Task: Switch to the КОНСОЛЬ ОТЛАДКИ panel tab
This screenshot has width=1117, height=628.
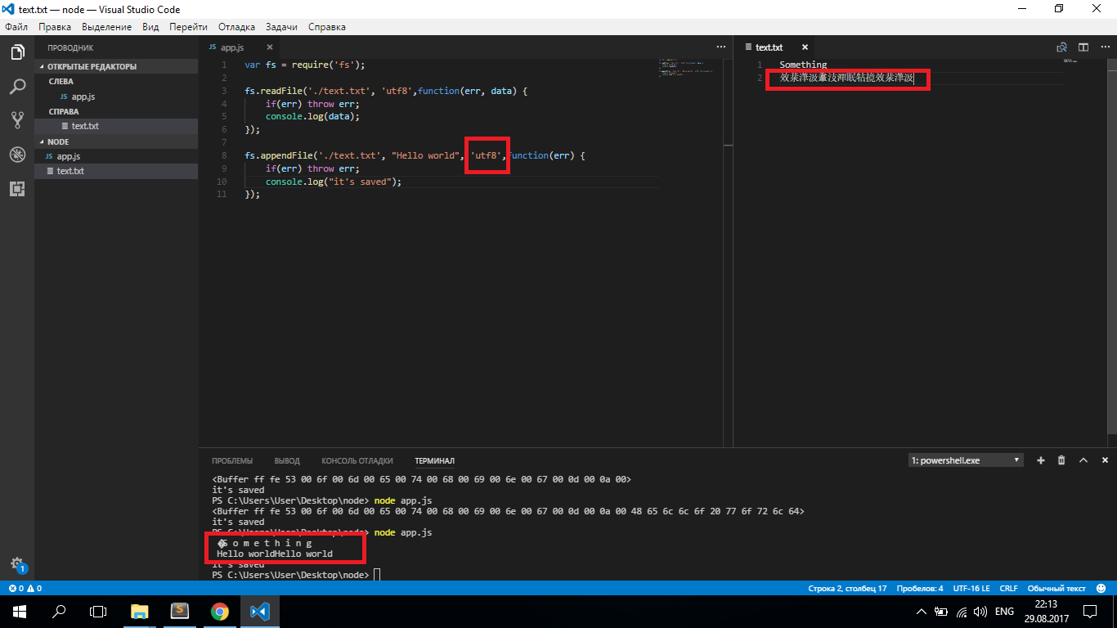Action: pyautogui.click(x=357, y=461)
